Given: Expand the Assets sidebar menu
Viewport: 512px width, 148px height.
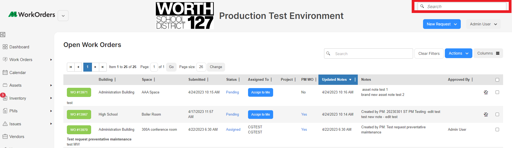Looking at the screenshot, I should tap(51, 85).
